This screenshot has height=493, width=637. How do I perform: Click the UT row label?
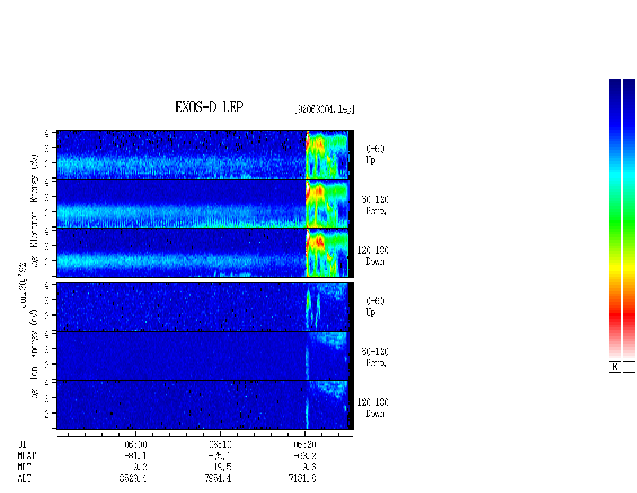pyautogui.click(x=22, y=445)
